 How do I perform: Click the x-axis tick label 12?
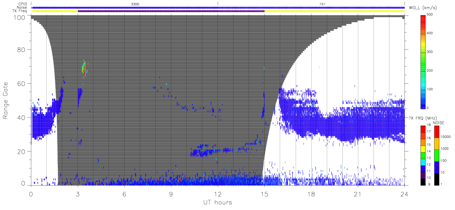(218, 194)
